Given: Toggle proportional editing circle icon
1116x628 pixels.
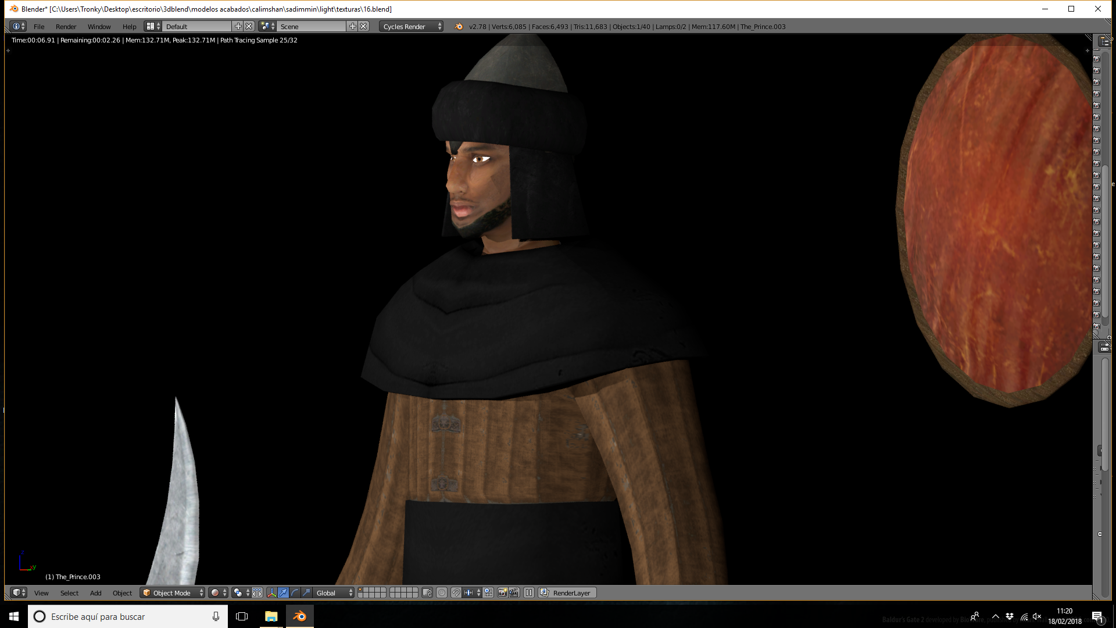Looking at the screenshot, I should click(442, 593).
